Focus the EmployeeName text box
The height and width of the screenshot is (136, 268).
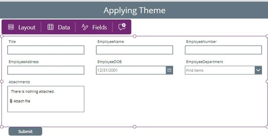click(x=135, y=50)
